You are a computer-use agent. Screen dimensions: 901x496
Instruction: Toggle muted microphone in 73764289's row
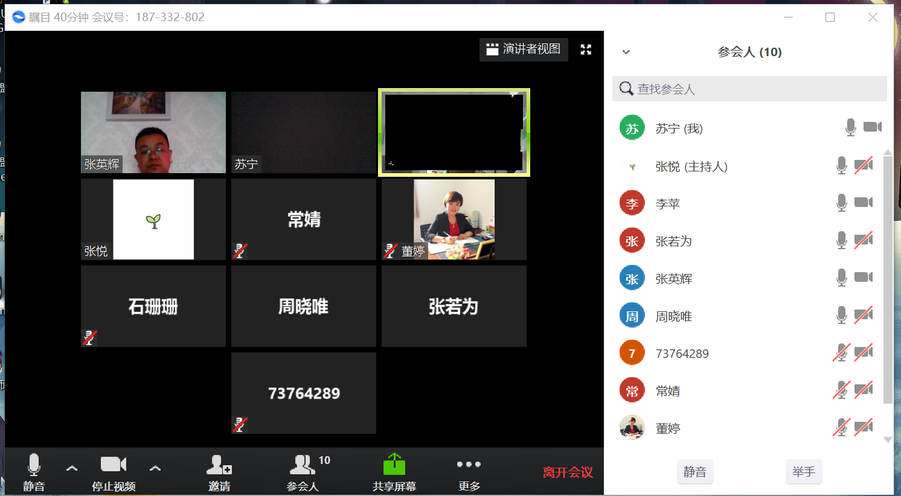pyautogui.click(x=842, y=352)
